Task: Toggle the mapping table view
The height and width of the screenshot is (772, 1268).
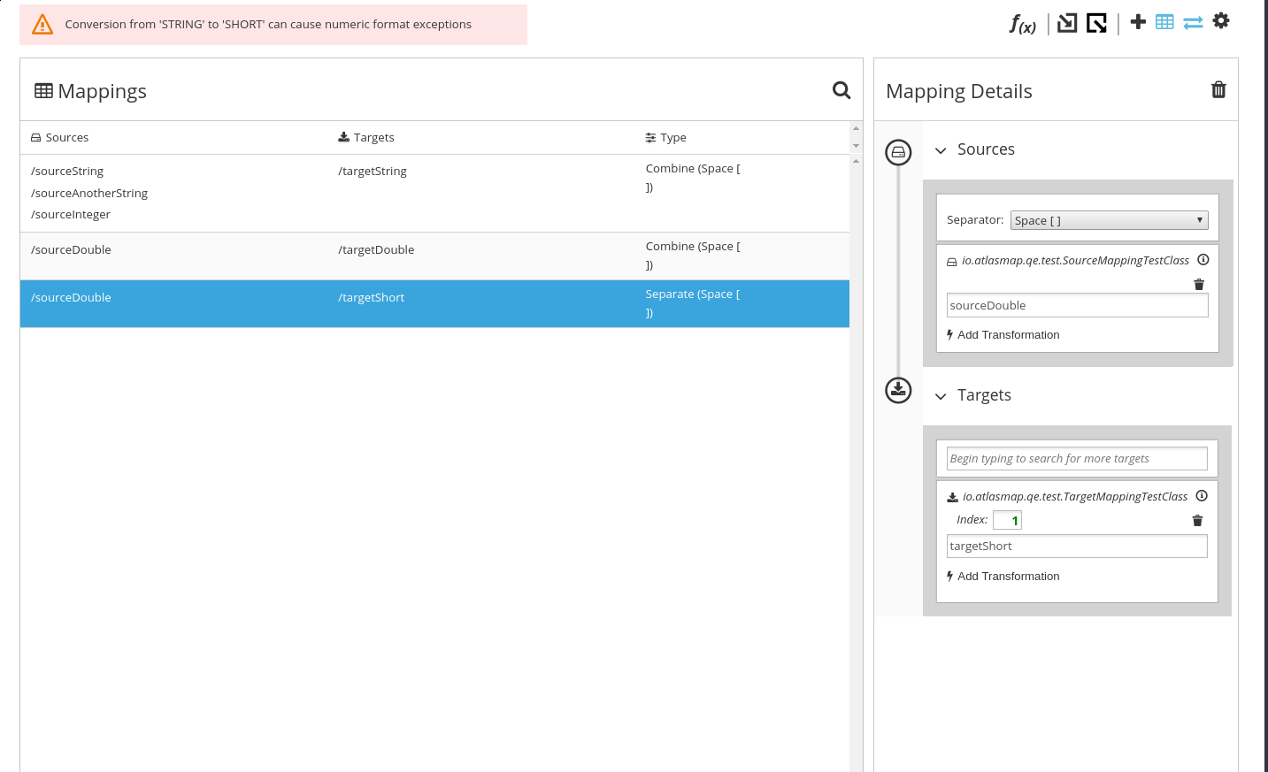Action: point(1164,21)
